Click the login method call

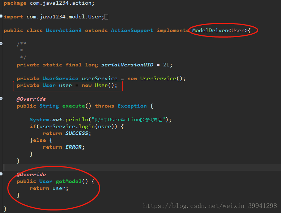point(87,126)
